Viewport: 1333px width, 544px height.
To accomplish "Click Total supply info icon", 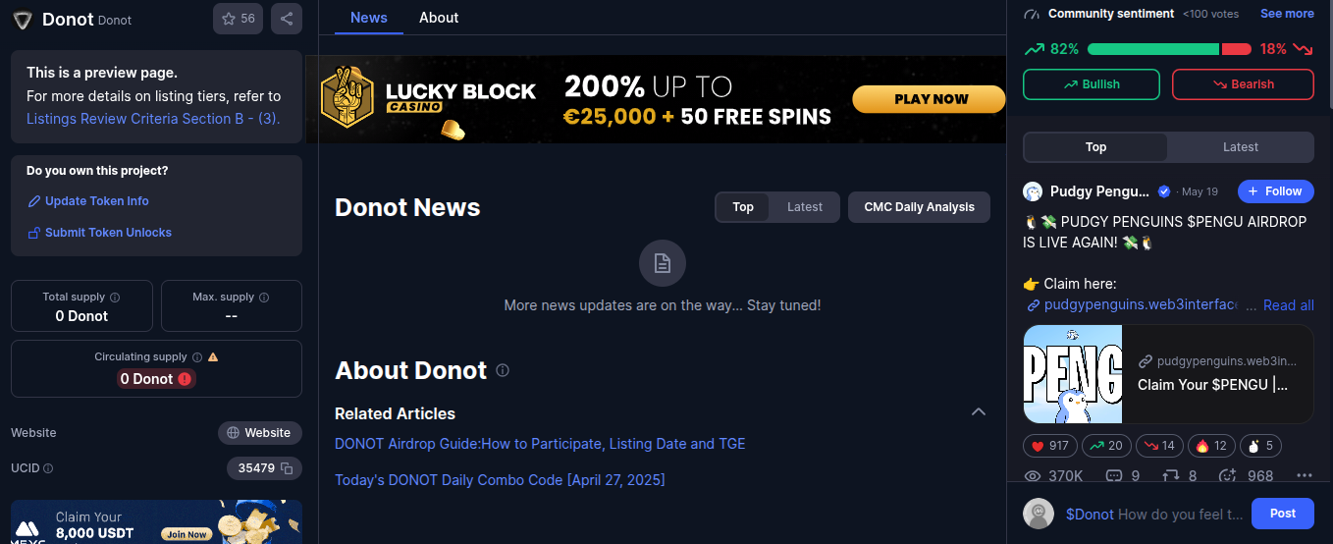I will coord(115,298).
